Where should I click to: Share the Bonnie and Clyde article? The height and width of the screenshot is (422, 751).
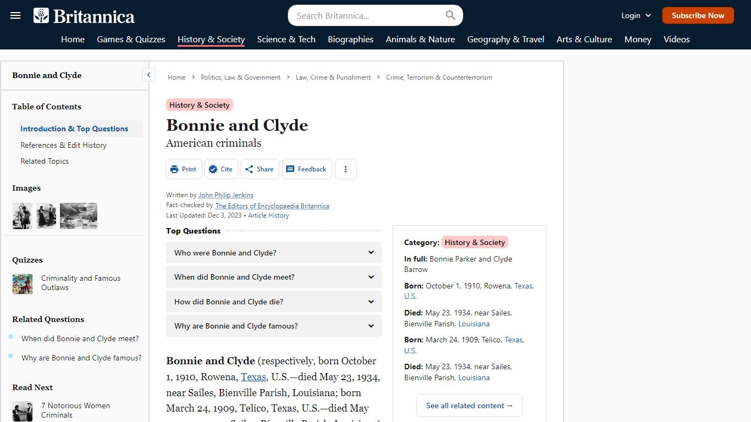[x=259, y=169]
